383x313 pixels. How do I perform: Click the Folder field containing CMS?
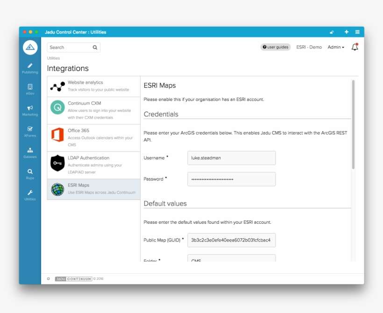(x=232, y=258)
